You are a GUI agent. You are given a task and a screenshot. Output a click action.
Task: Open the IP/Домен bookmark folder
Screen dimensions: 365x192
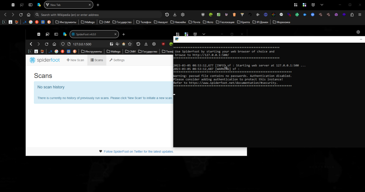(260, 22)
